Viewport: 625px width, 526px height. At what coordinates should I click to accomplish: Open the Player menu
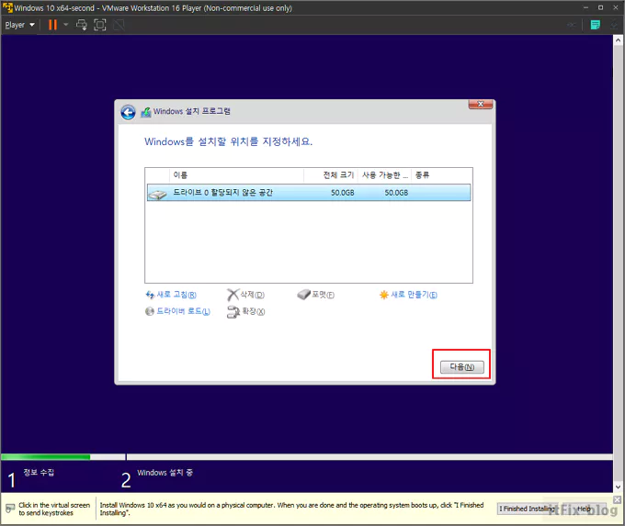pyautogui.click(x=19, y=25)
